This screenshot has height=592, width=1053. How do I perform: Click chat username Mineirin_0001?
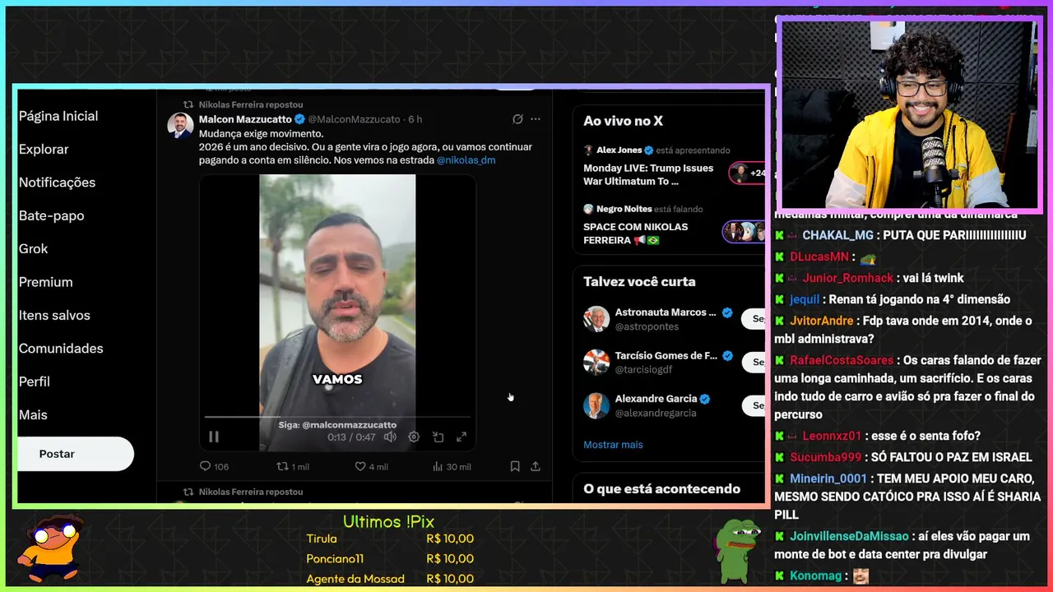tap(828, 479)
